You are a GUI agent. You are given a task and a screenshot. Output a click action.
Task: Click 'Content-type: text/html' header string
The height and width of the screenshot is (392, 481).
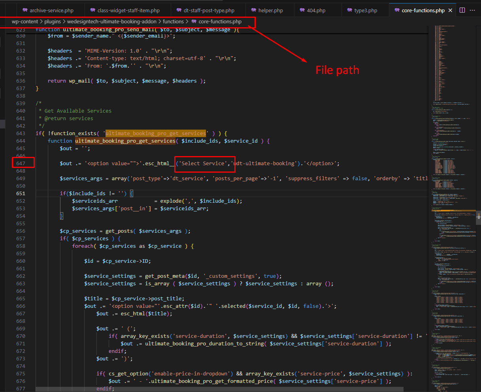118,58
